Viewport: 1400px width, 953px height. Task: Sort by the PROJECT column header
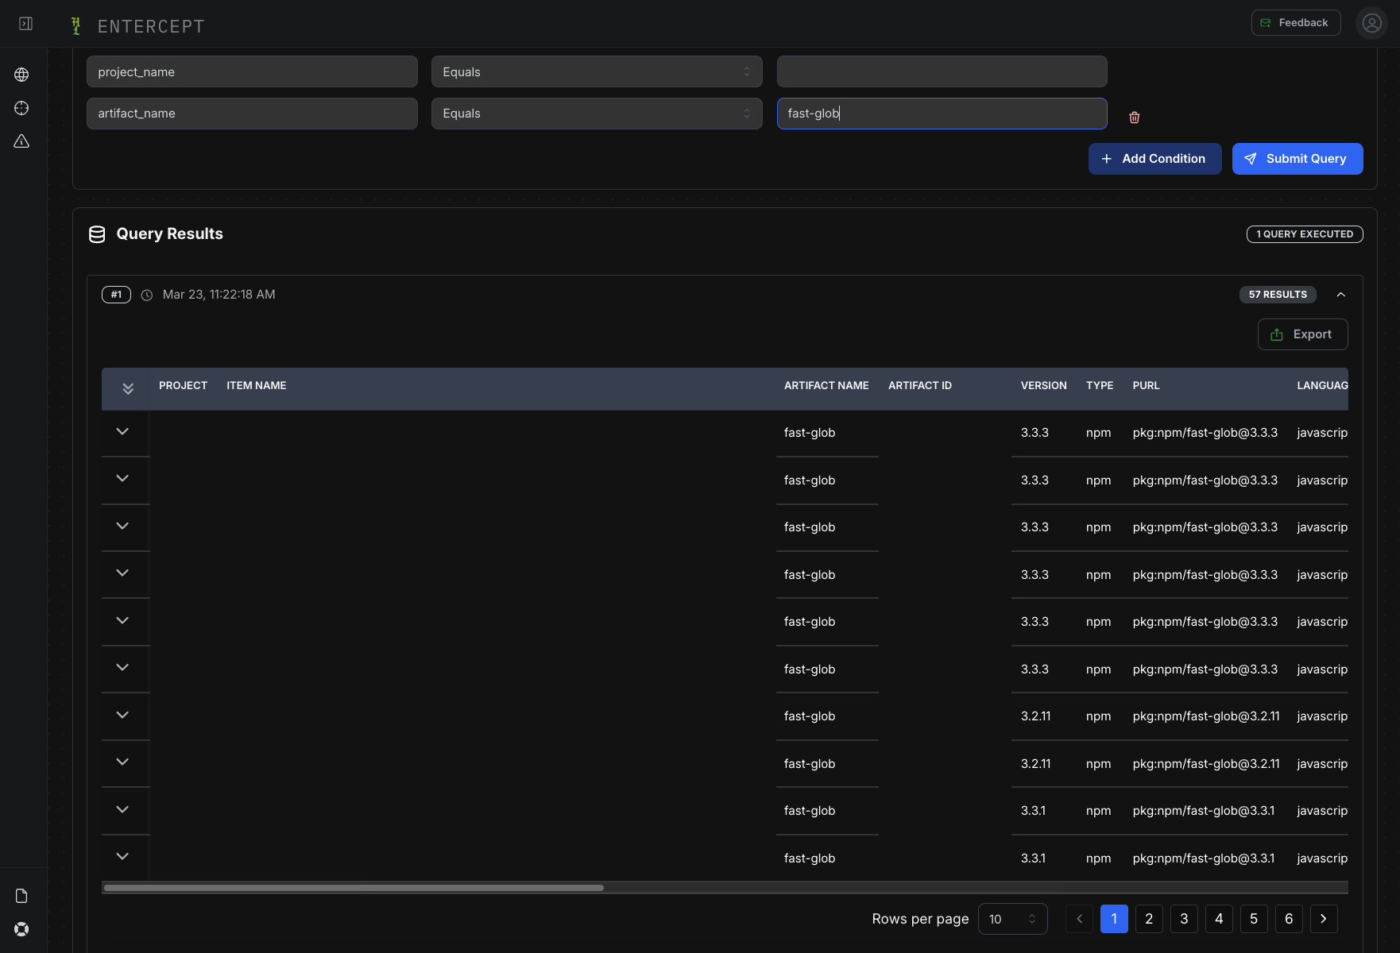click(x=183, y=386)
